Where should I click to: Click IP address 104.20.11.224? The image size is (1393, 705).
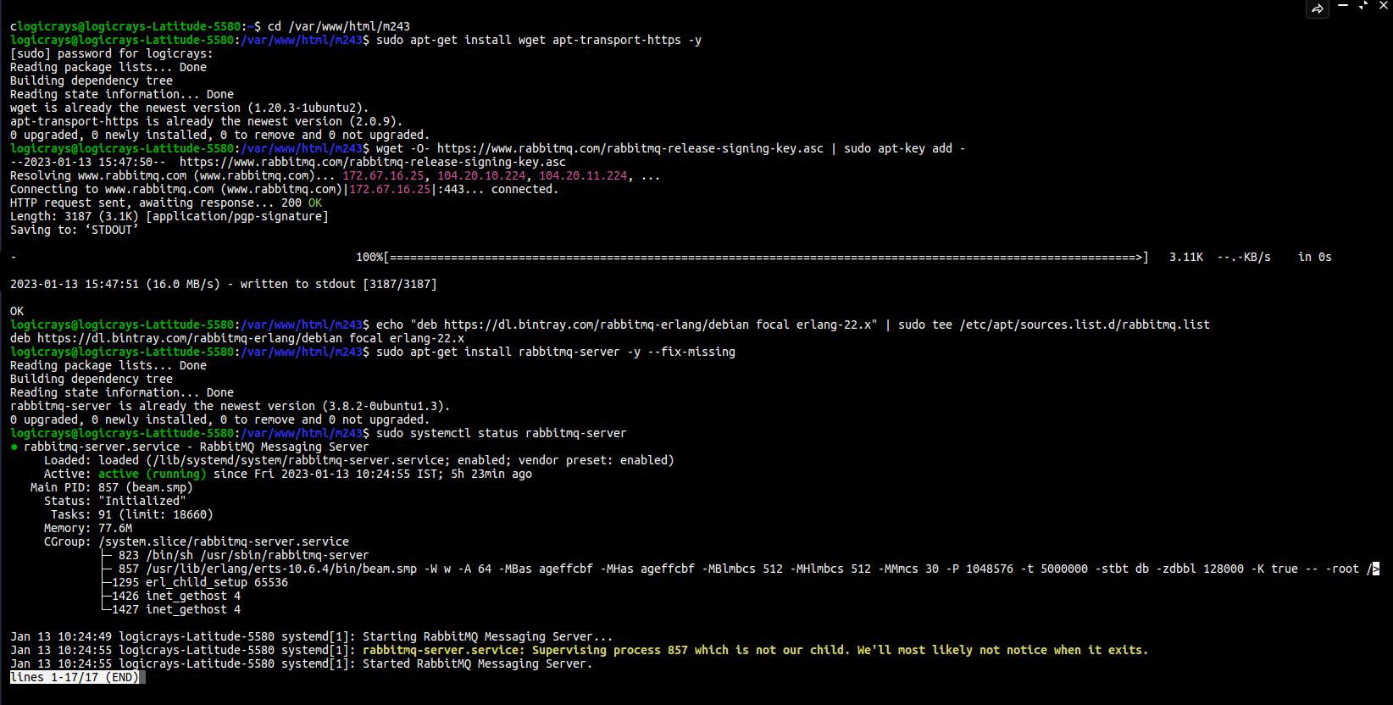[583, 175]
